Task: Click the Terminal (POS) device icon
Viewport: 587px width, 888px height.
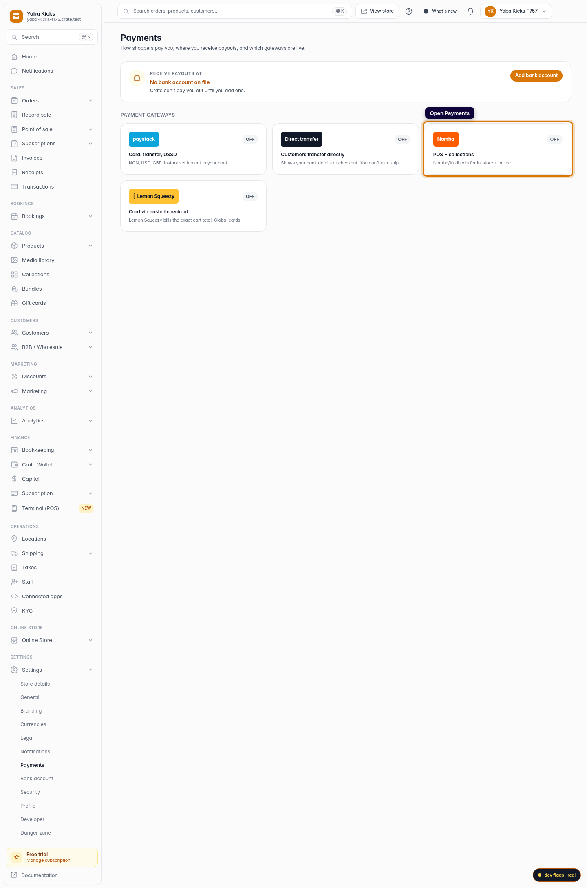Action: [14, 508]
